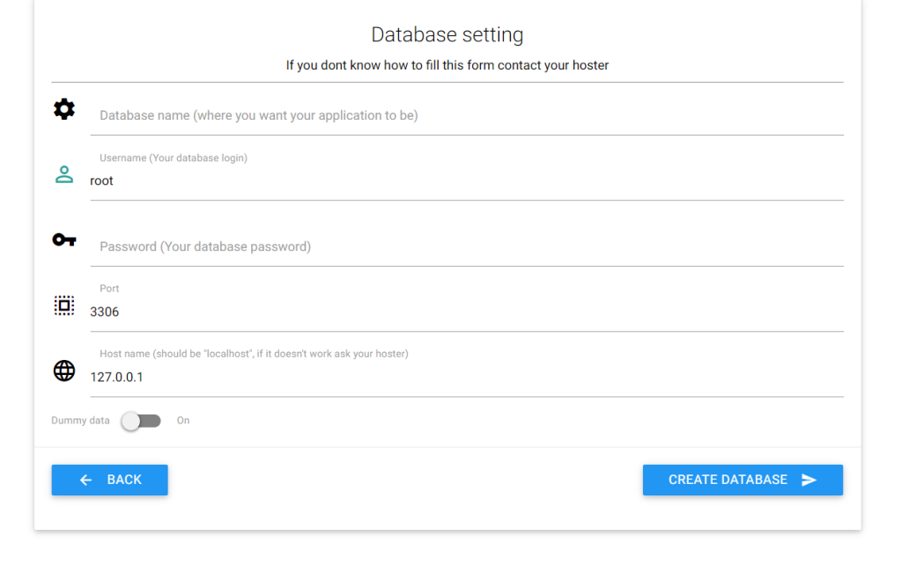
Task: Focus the Password input field
Action: pos(467,246)
